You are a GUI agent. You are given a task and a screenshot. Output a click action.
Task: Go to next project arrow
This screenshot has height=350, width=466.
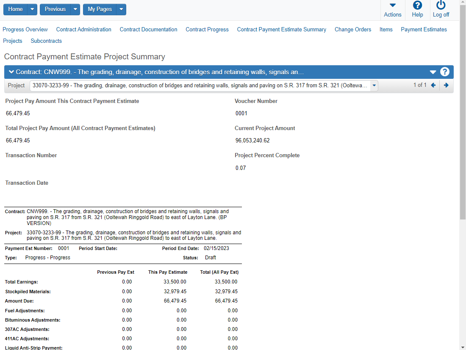click(446, 85)
